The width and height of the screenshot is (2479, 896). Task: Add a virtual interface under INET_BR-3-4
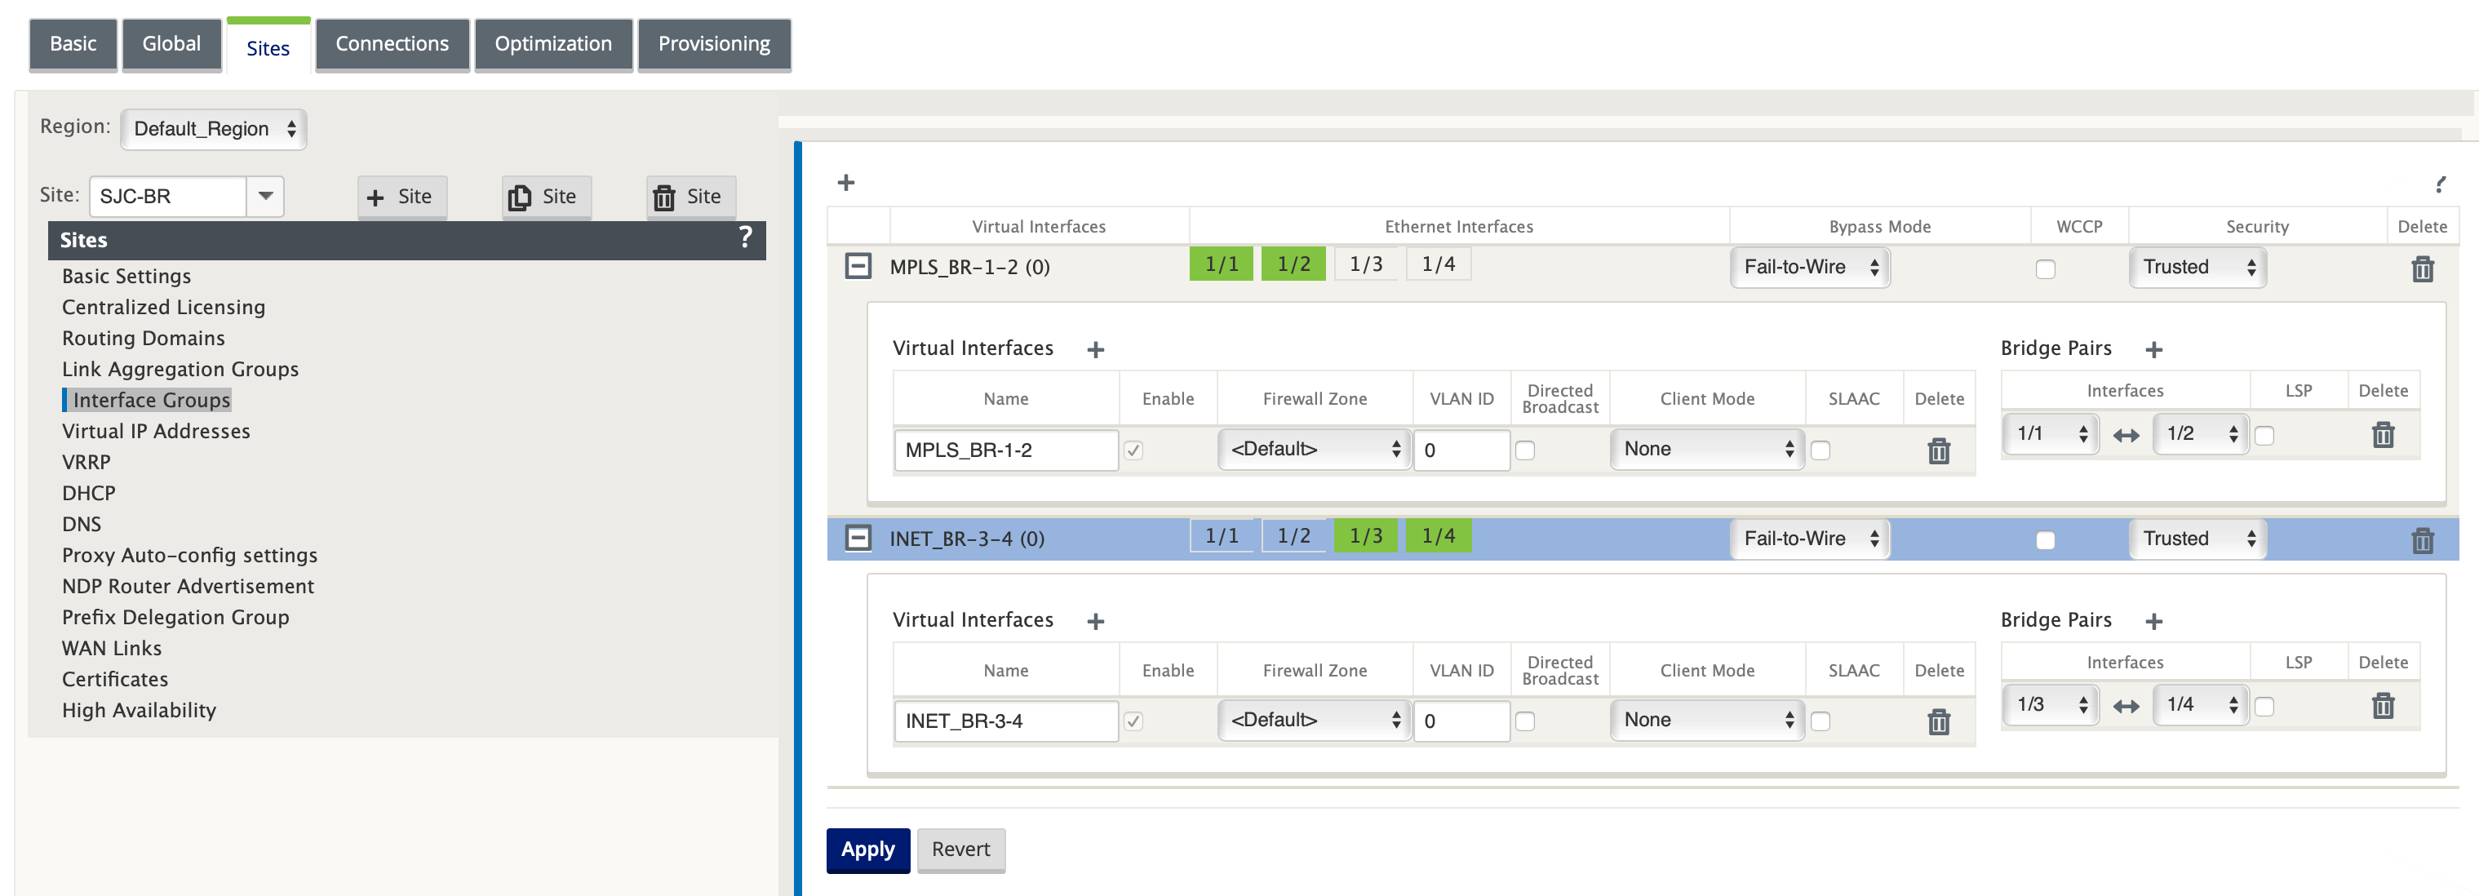pos(1095,621)
